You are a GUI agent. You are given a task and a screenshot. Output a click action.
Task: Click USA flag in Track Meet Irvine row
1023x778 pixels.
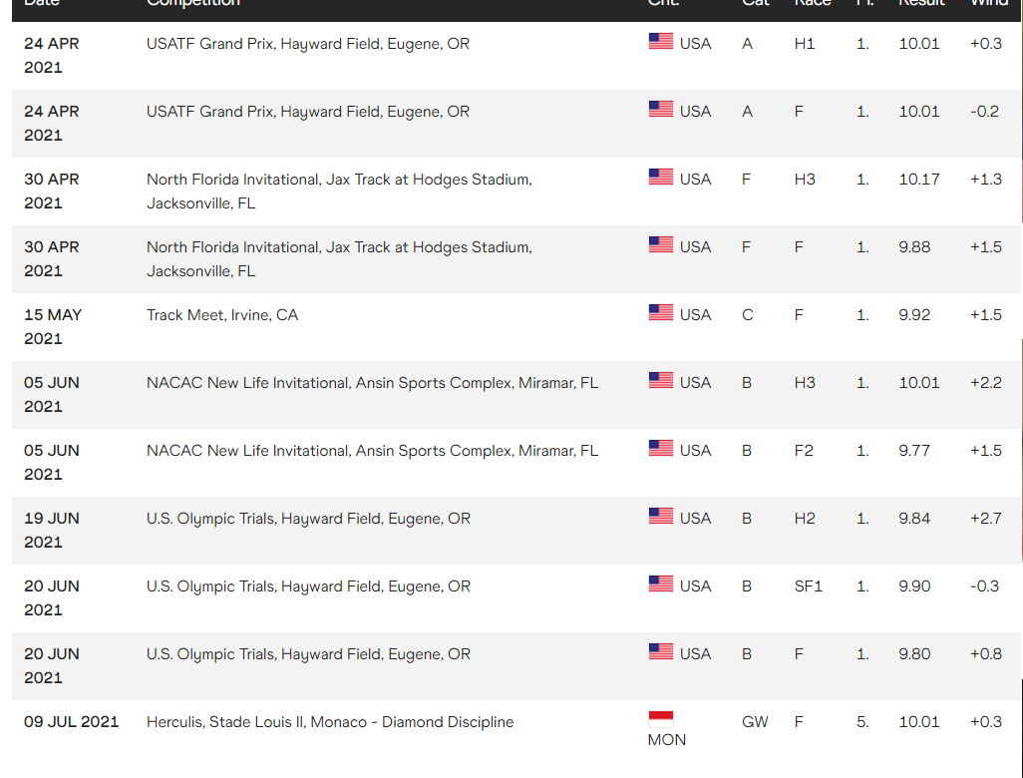pyautogui.click(x=660, y=312)
